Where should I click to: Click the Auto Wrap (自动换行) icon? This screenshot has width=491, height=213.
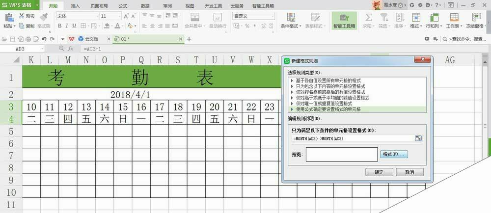coord(218,17)
